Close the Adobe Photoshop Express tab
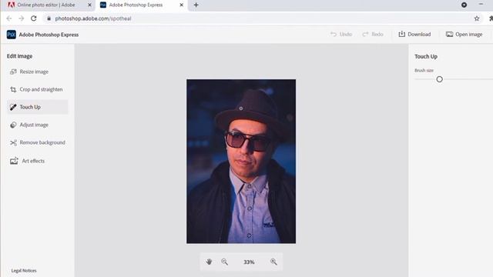The image size is (493, 277). [182, 5]
